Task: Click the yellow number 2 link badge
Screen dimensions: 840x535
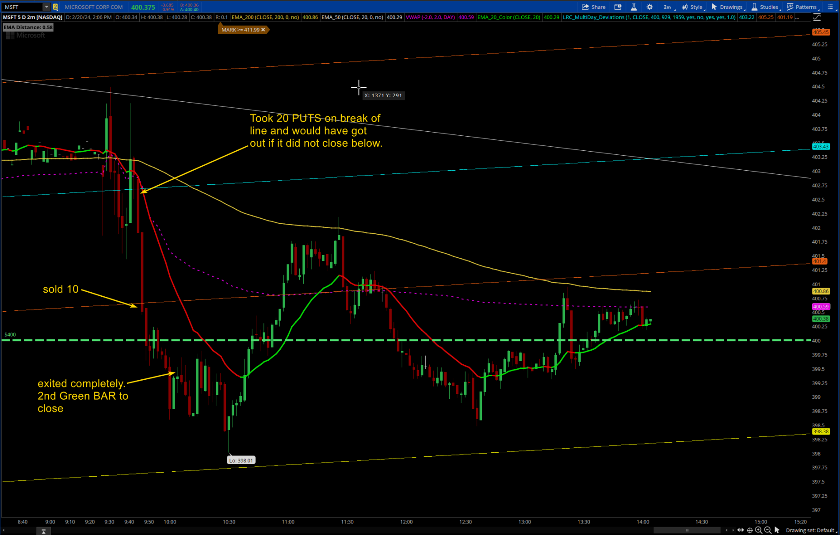Action: (55, 7)
